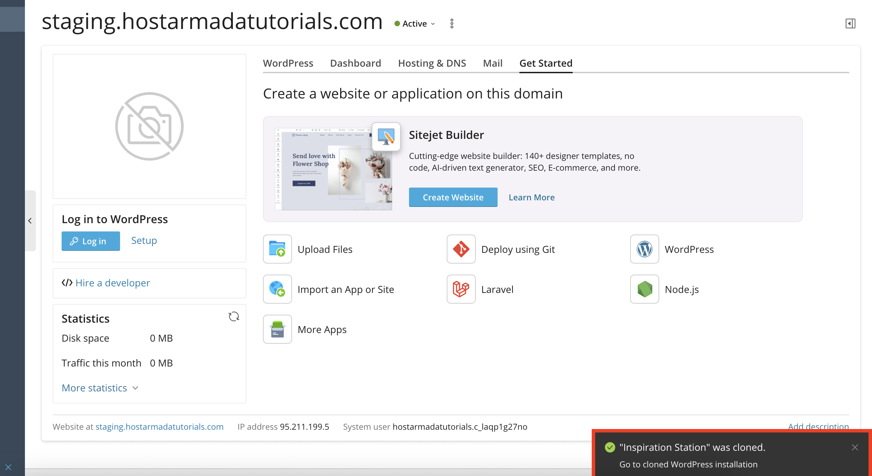Collapse the left sidebar arrow

click(x=30, y=220)
